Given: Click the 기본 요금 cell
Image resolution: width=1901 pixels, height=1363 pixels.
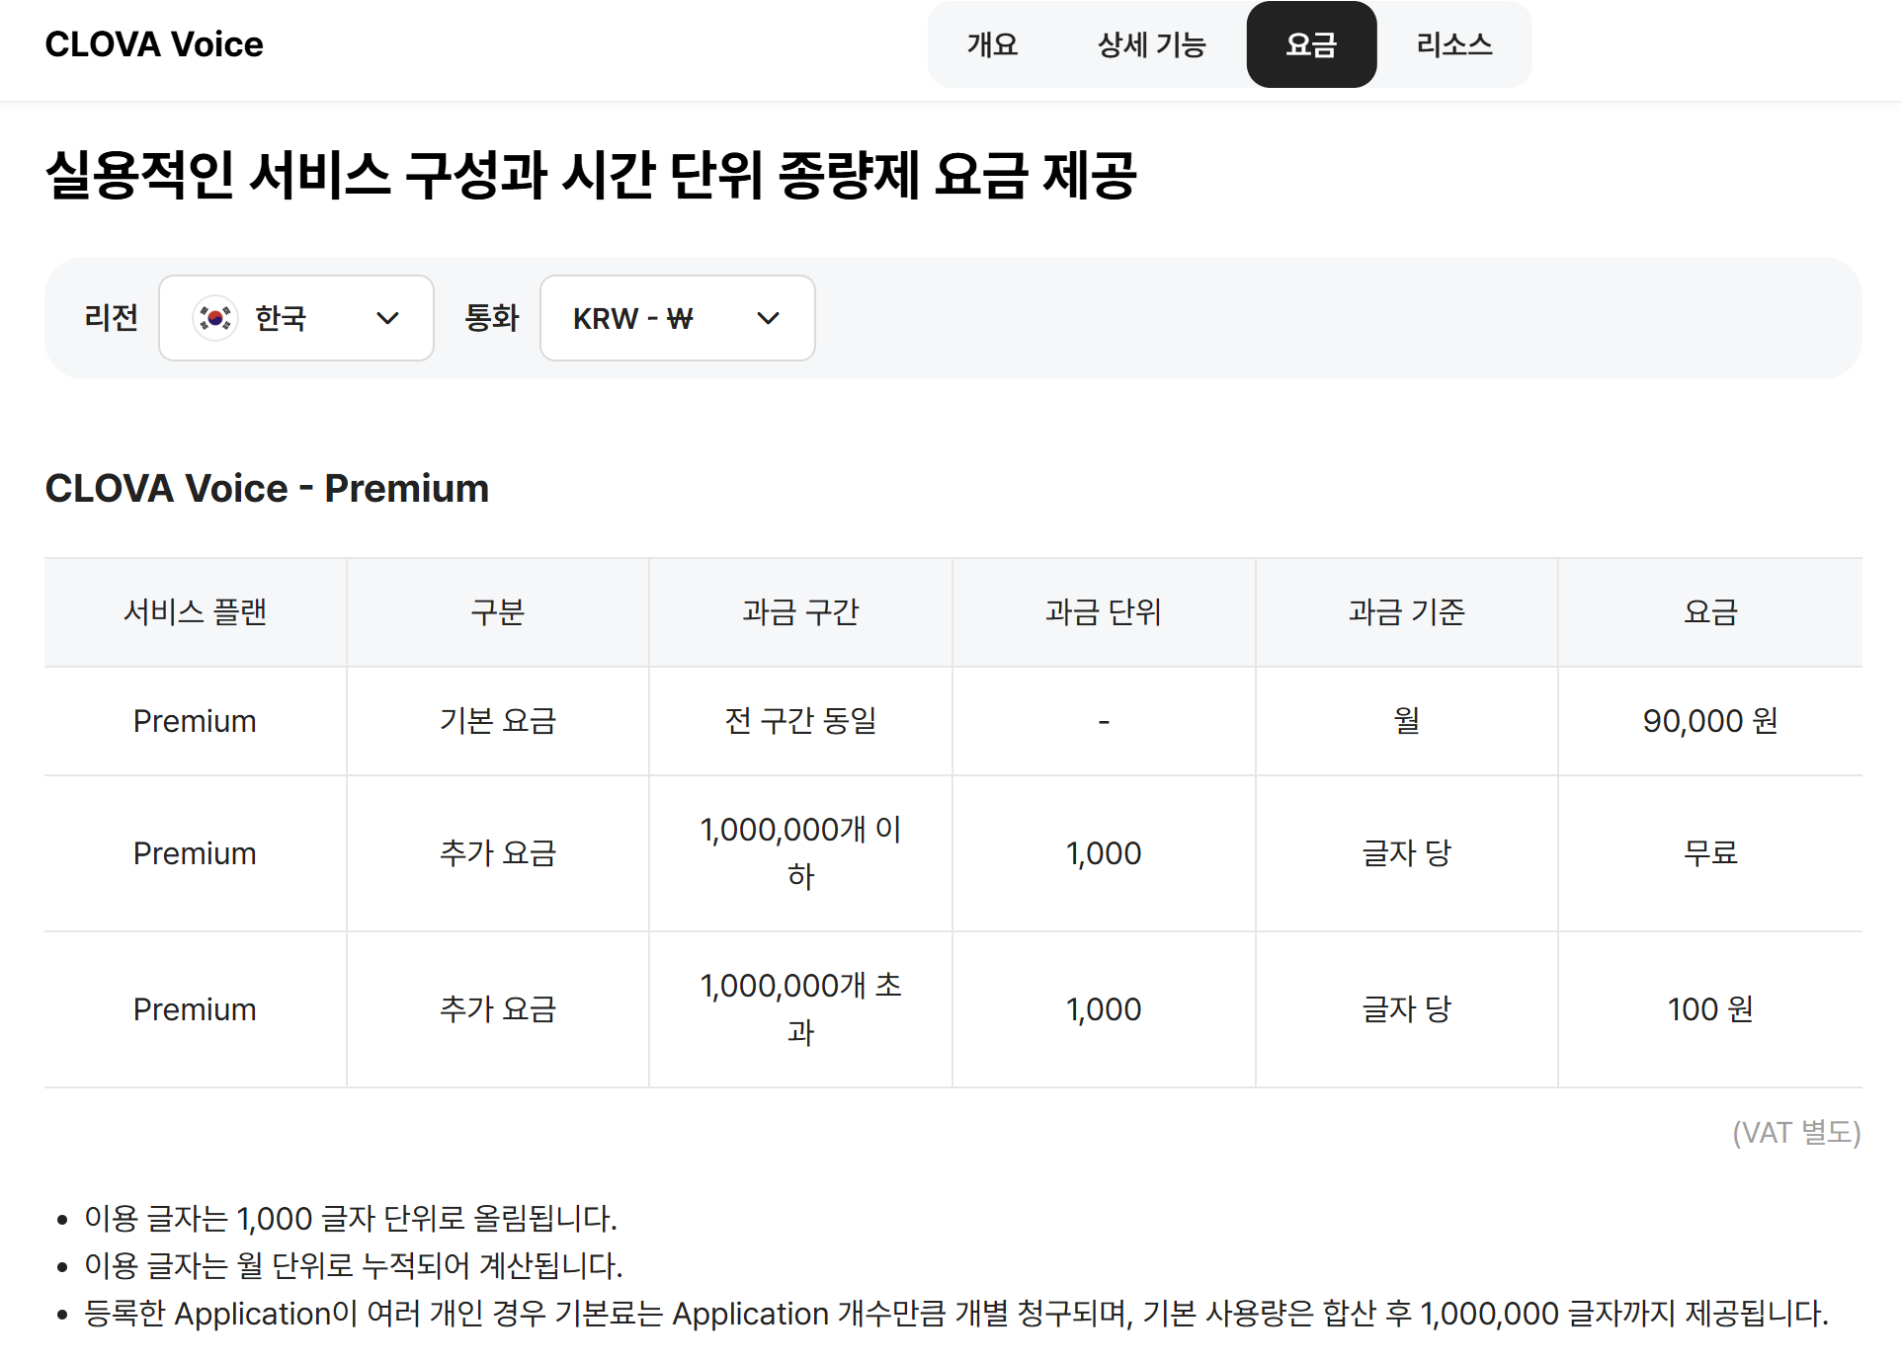Looking at the screenshot, I should 497,721.
